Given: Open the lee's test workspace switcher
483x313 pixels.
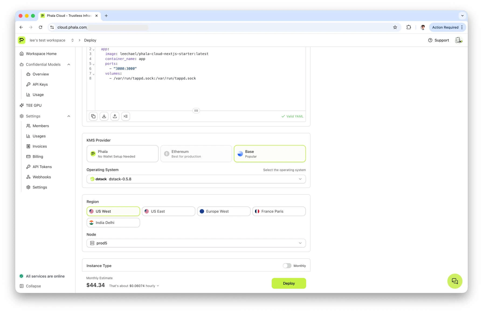Looking at the screenshot, I should click(x=72, y=40).
